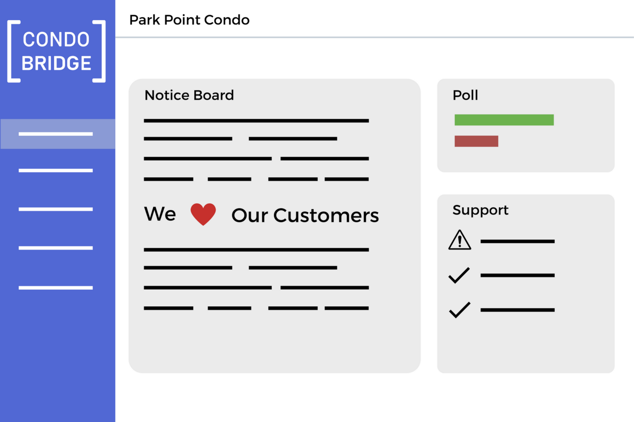Image resolution: width=634 pixels, height=422 pixels.
Task: Click the "Our Customers" text
Action: click(305, 215)
